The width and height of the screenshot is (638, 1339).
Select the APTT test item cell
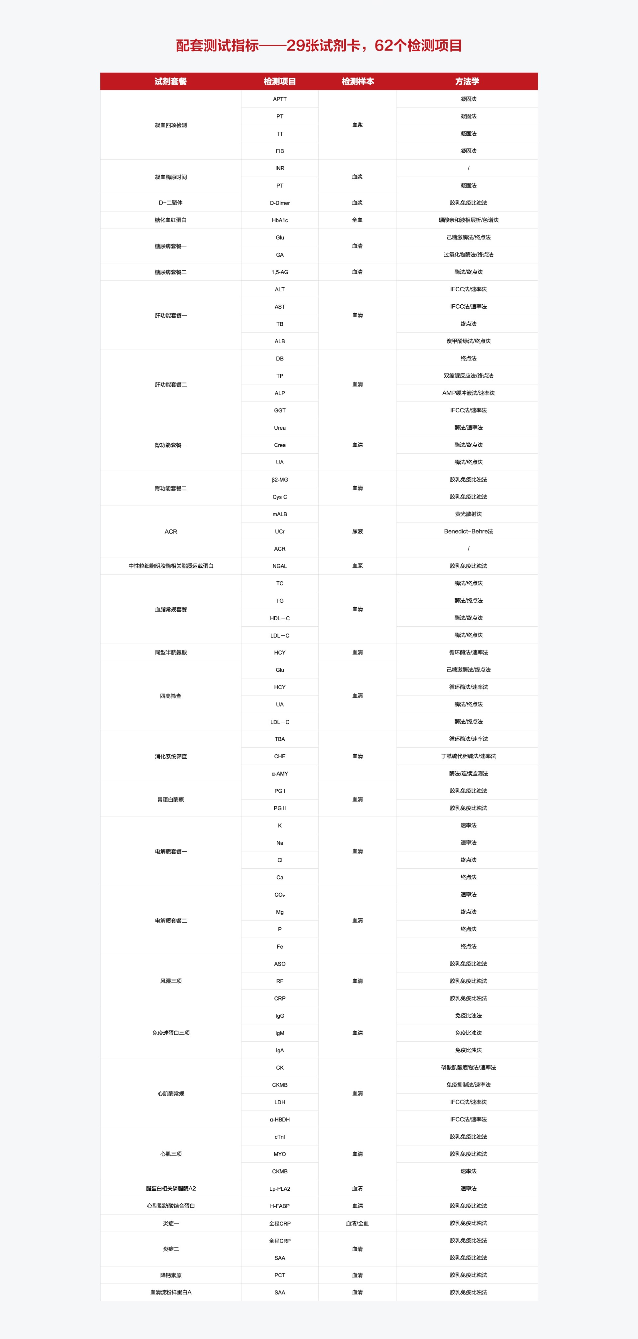pyautogui.click(x=279, y=99)
